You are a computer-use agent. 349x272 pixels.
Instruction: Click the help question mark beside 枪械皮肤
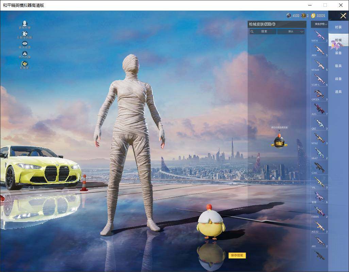pyautogui.click(x=274, y=24)
